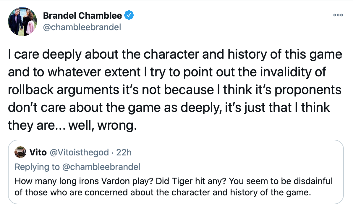Open the Brandel Chamblee display name link

[x=82, y=16]
